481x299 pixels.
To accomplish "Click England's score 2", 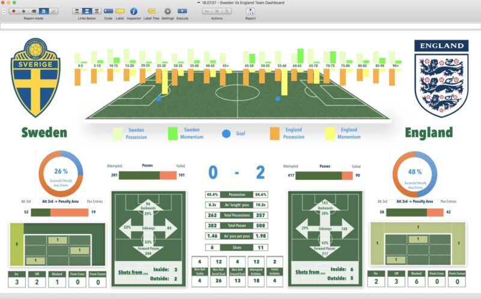I will [260, 172].
